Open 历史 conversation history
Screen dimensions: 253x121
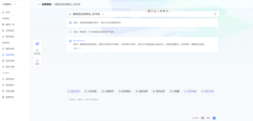point(37,62)
